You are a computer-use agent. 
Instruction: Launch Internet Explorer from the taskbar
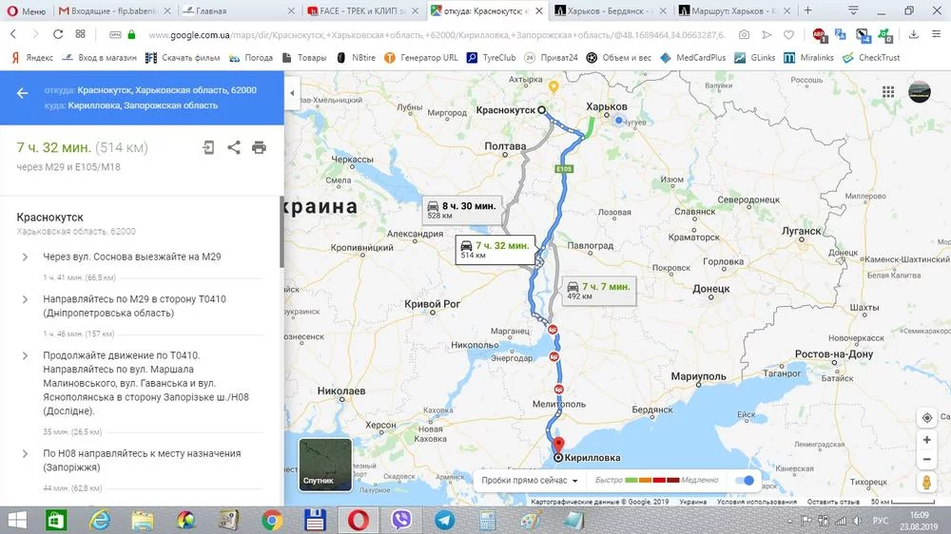point(100,520)
